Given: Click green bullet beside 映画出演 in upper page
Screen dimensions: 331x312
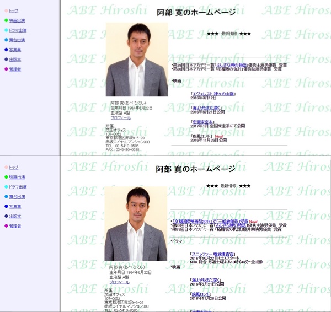Looking at the screenshot, I should tap(6, 20).
